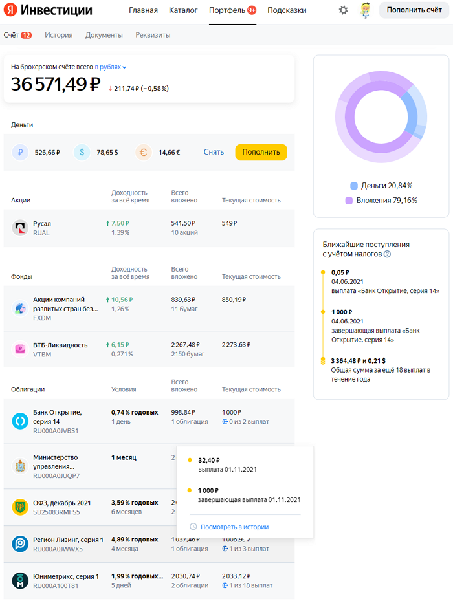The height and width of the screenshot is (601, 453).
Task: Click '1 из 18 выплат' text
Action: coord(251,585)
